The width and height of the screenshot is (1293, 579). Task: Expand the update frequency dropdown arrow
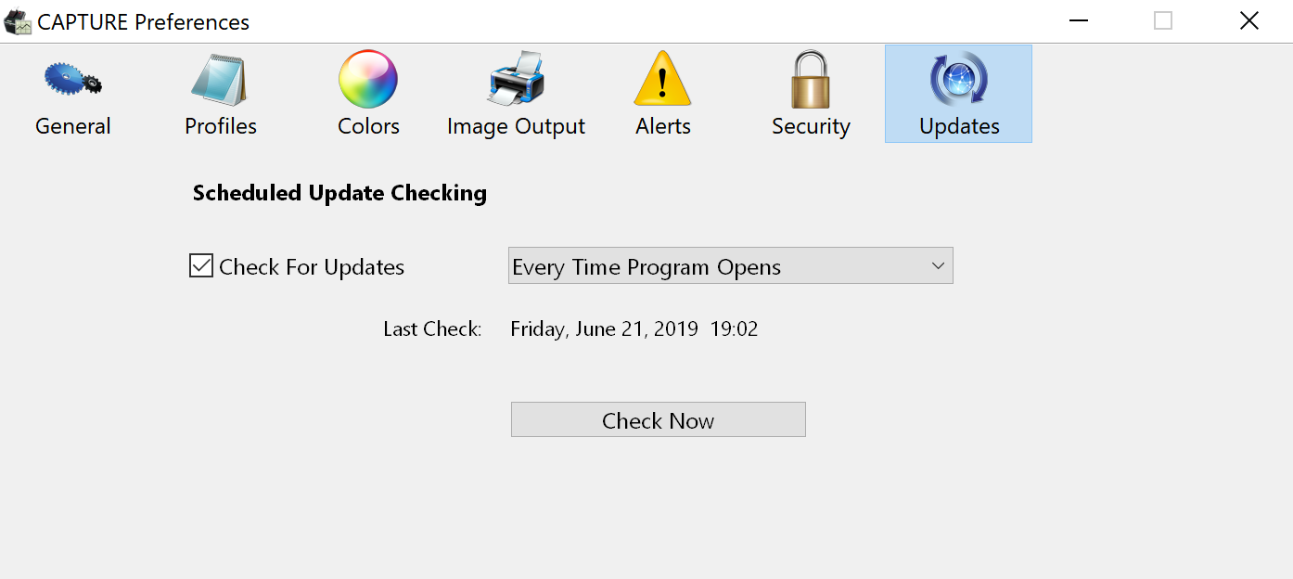pyautogui.click(x=938, y=266)
